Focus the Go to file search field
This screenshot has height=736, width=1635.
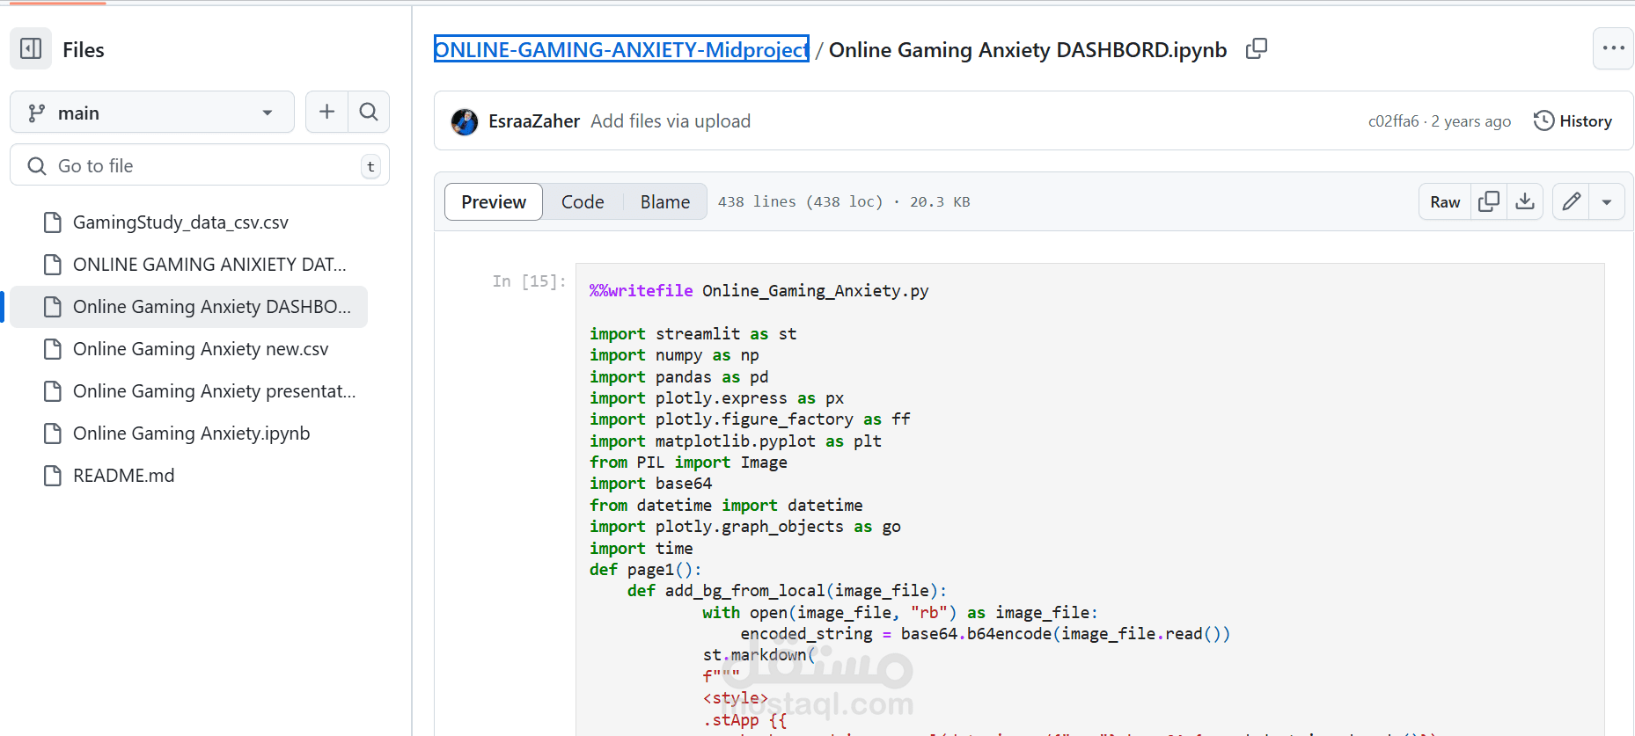[x=200, y=165]
